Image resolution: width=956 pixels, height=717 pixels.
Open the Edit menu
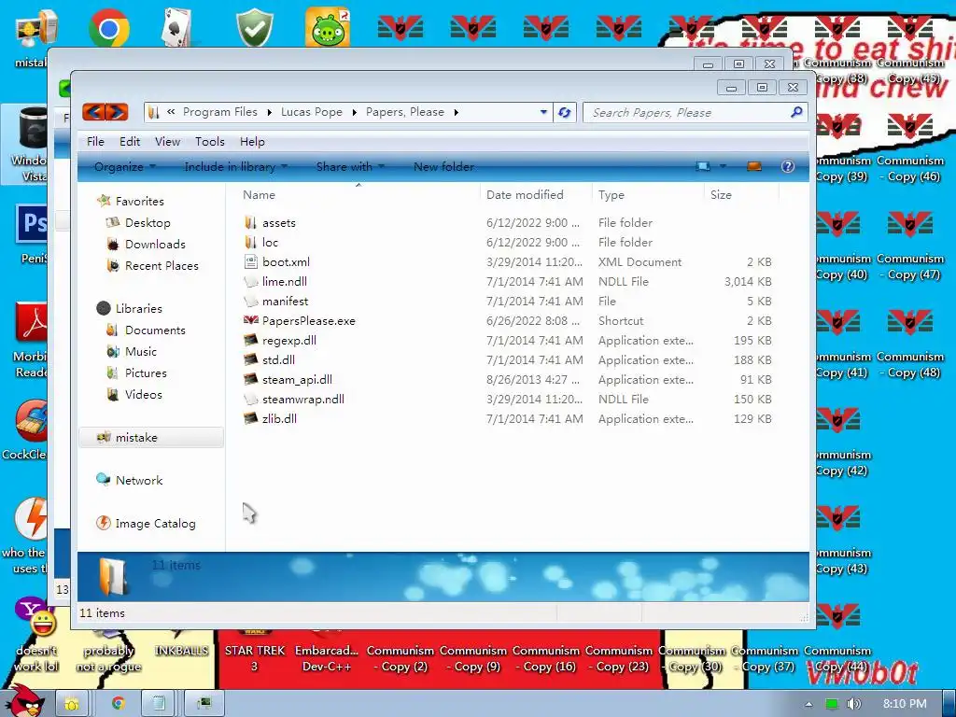130,142
